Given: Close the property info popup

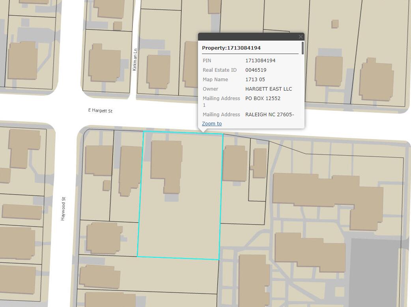Looking at the screenshot, I should coord(301,37).
